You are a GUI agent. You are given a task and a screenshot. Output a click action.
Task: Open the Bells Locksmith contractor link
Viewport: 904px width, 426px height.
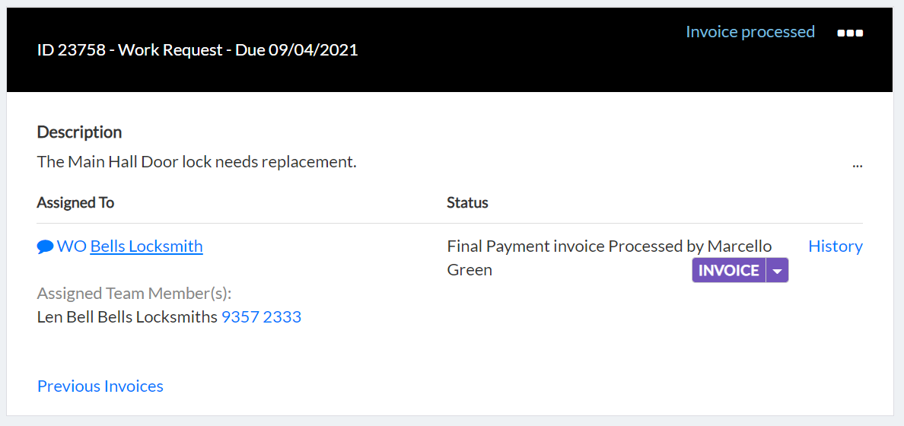[146, 246]
